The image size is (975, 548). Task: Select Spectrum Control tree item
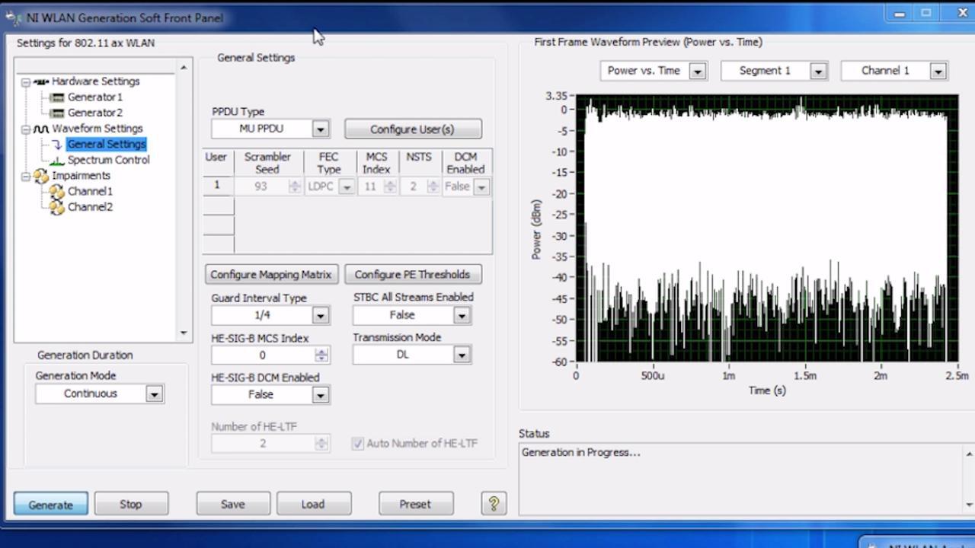[108, 160]
